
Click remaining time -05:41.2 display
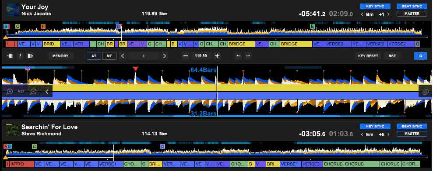pos(312,14)
